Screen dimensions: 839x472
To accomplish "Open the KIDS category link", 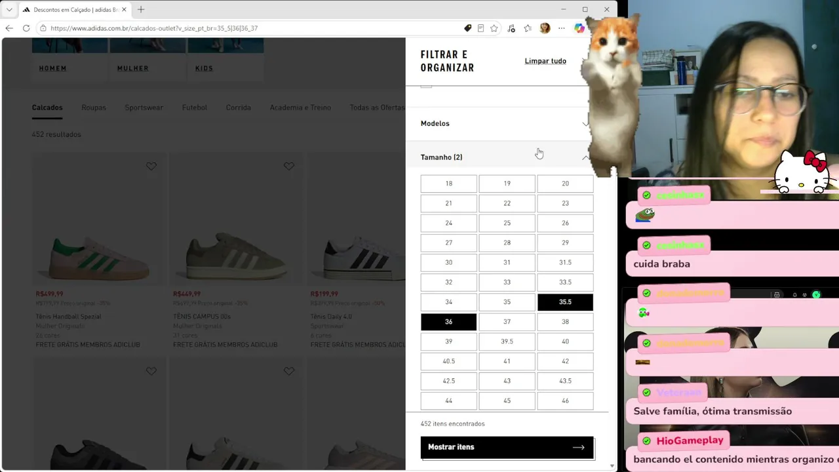I will tap(204, 68).
